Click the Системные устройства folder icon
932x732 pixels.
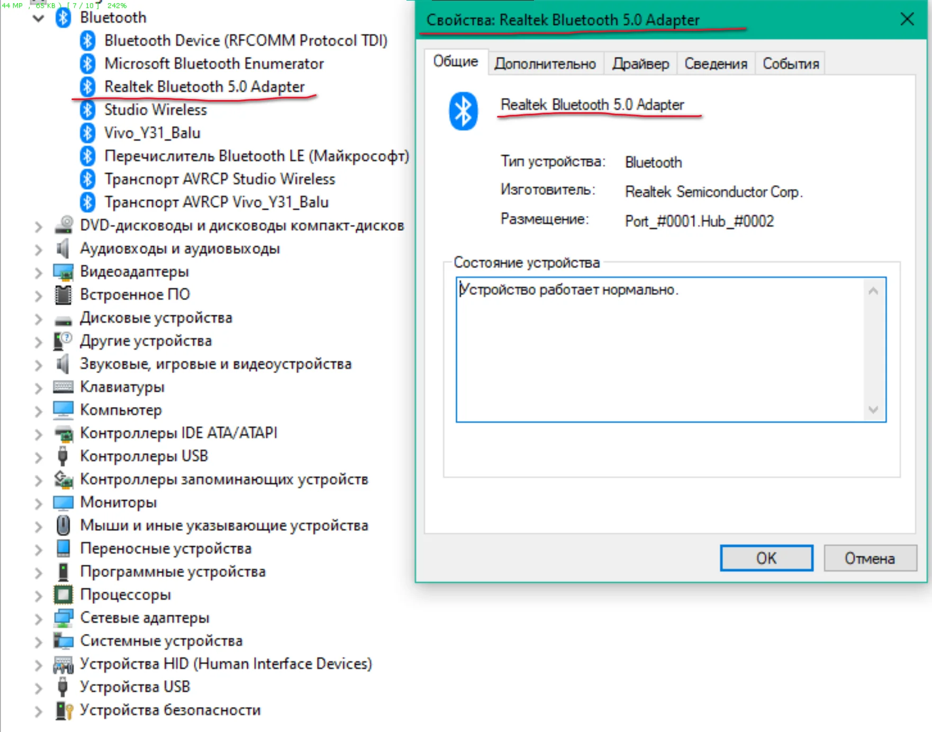(x=64, y=640)
